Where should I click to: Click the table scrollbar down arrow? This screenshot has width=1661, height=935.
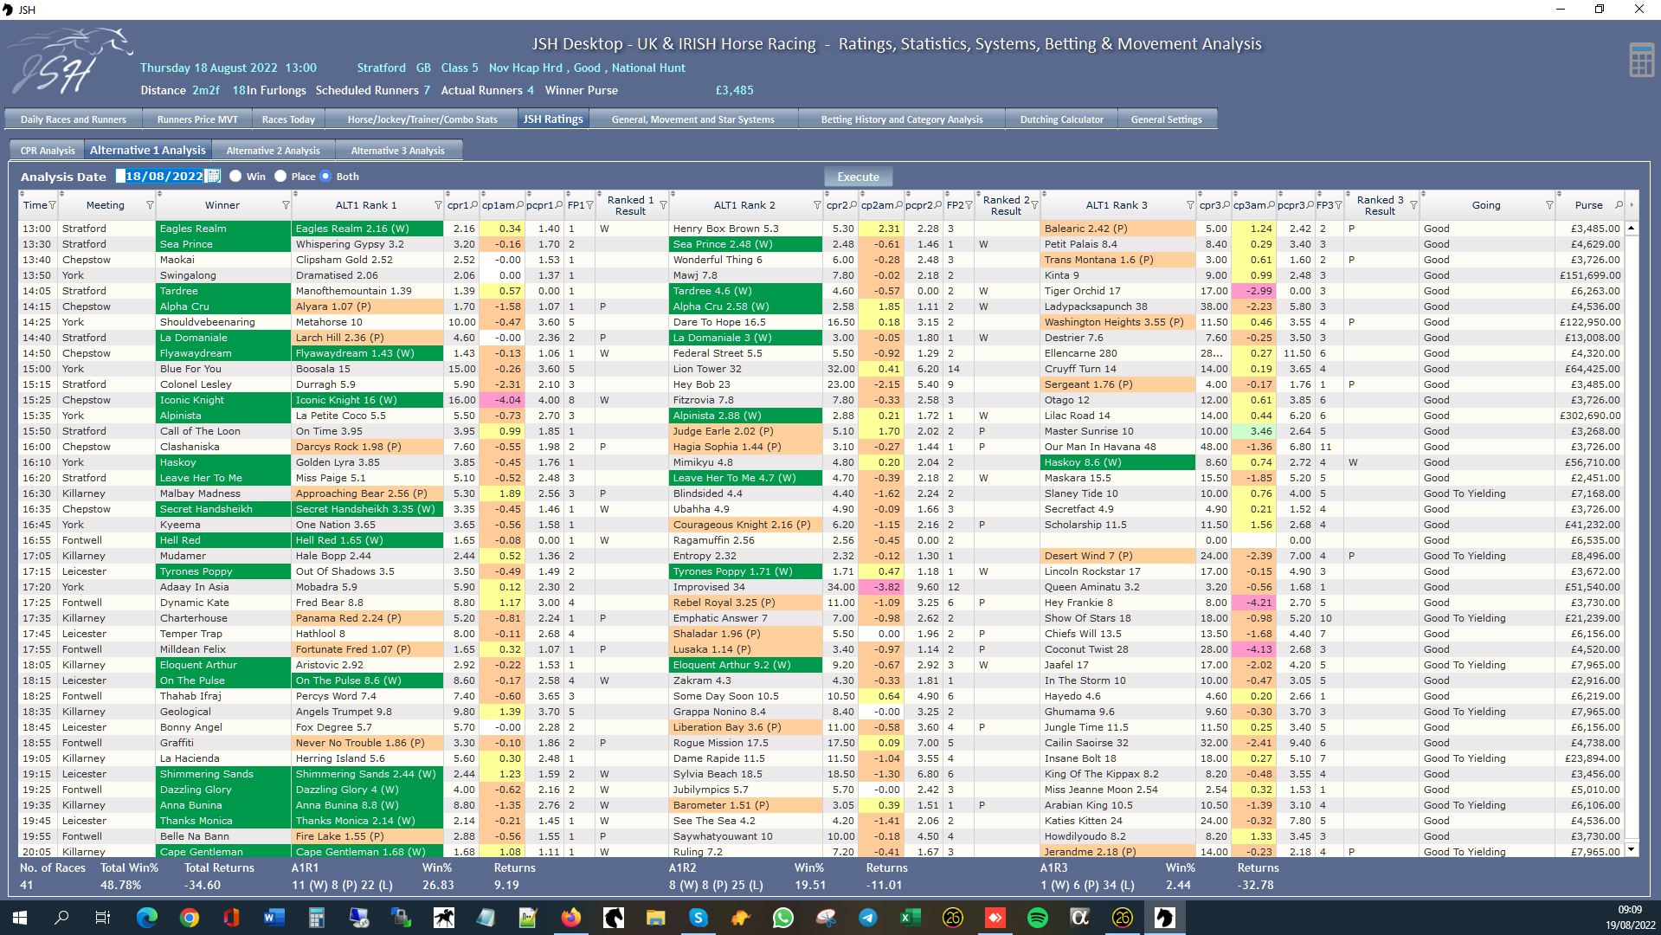[1632, 849]
